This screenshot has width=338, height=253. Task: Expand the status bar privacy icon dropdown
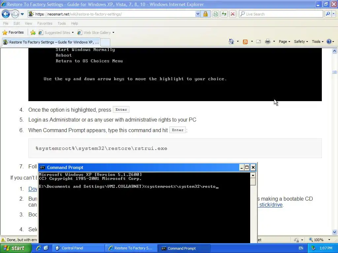[302, 240]
